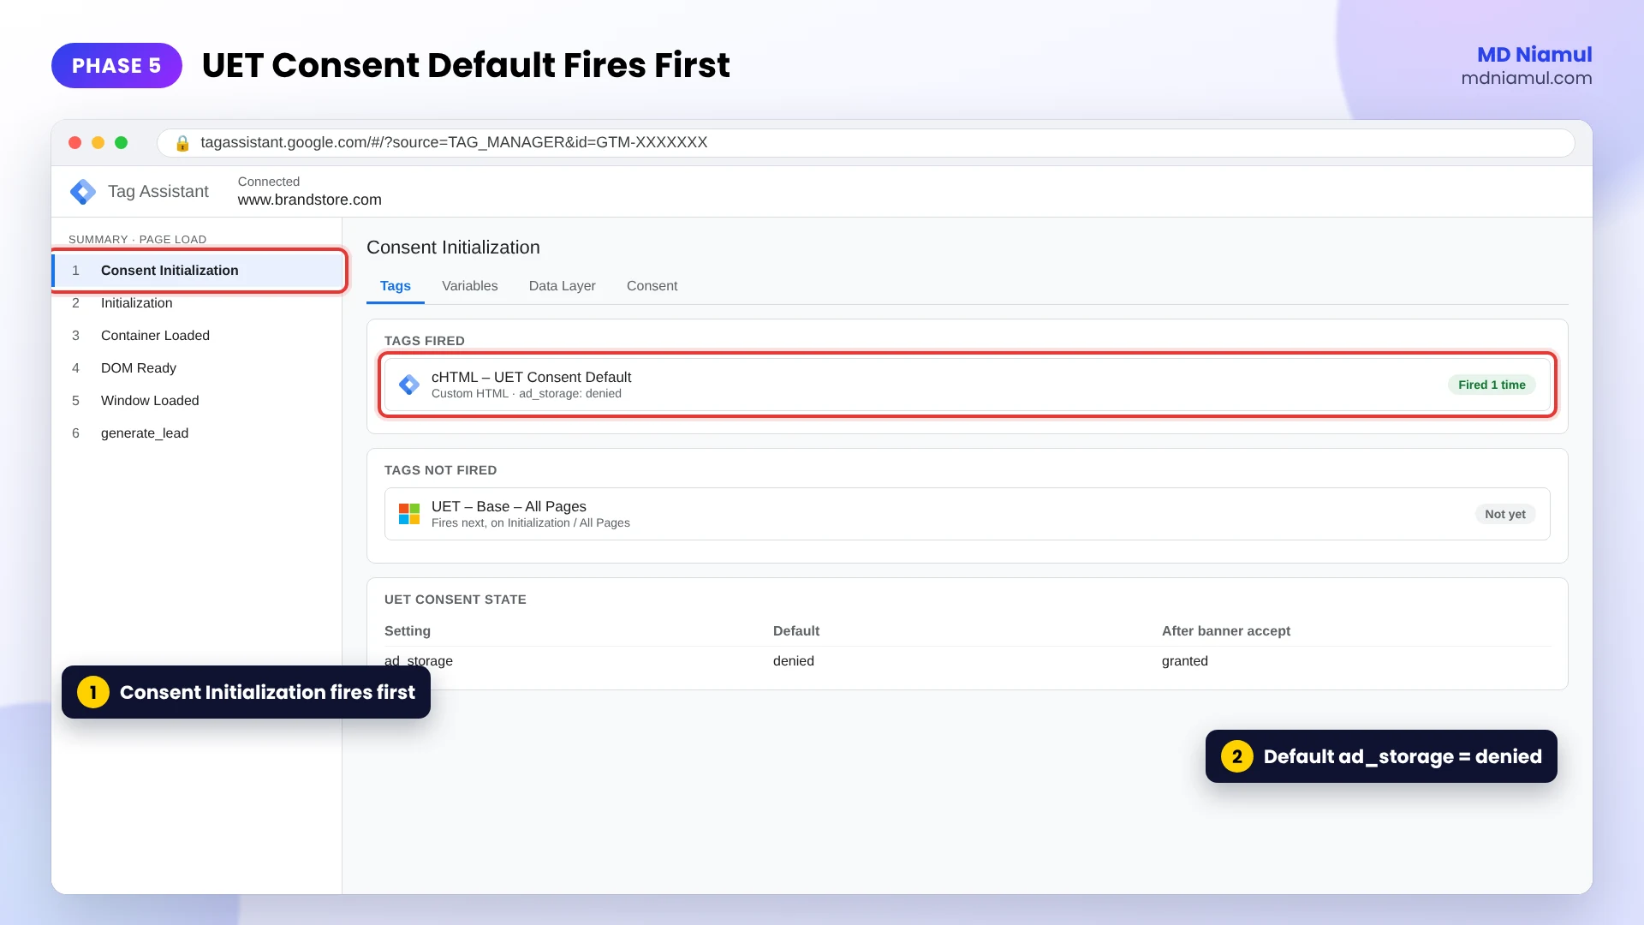Click the yellow minimize window button
This screenshot has height=925, width=1644.
98,143
